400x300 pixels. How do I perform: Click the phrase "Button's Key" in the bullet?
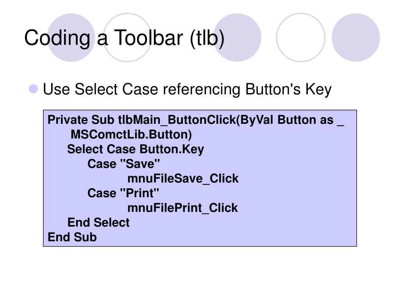click(x=288, y=89)
